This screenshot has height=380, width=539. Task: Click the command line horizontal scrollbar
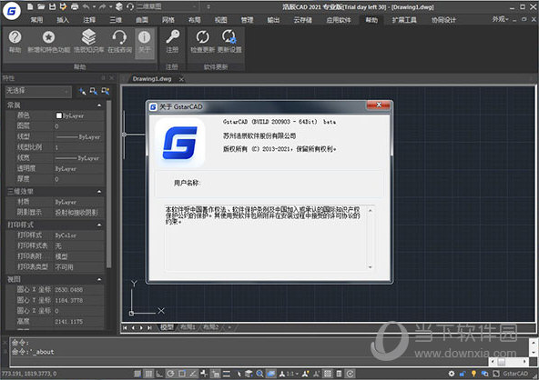508,362
